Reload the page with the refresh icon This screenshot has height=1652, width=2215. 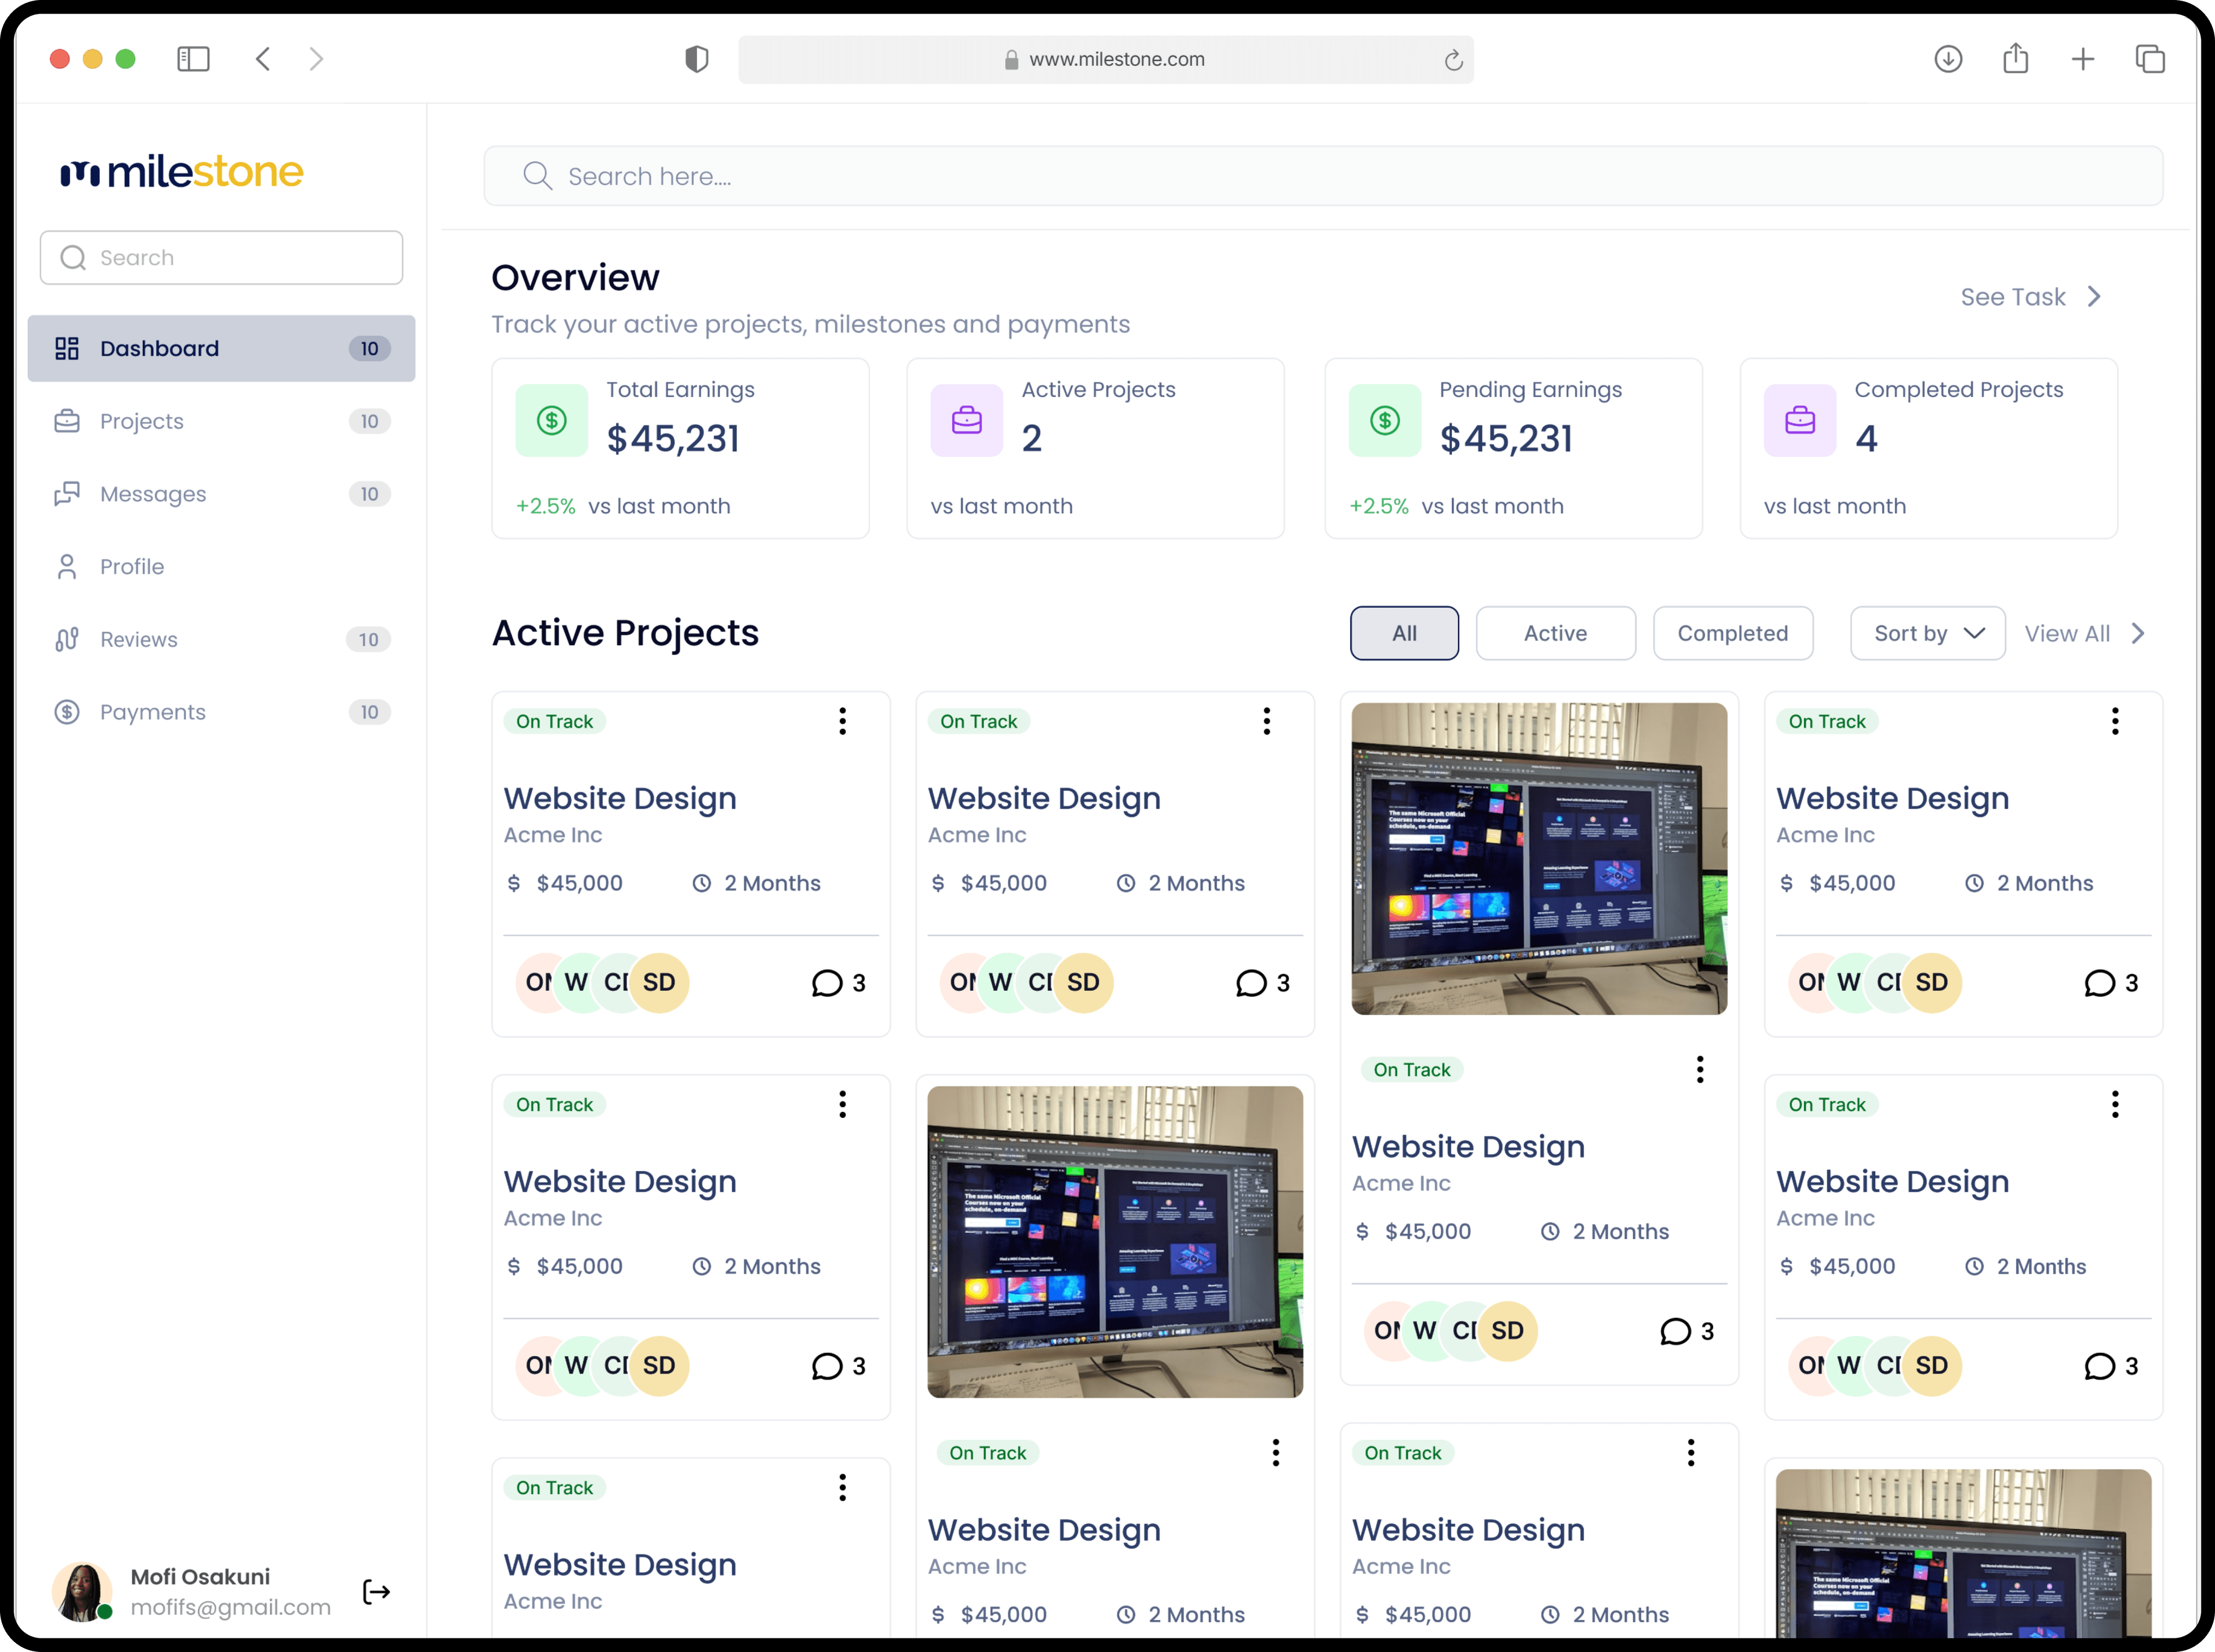pos(1453,61)
